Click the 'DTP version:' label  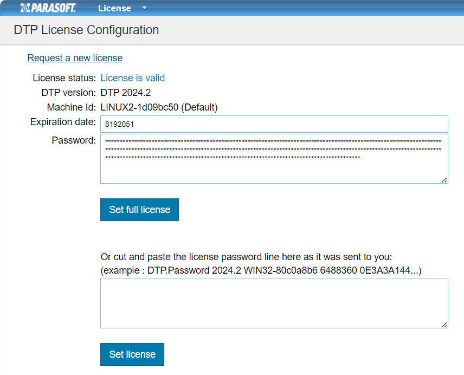point(69,93)
